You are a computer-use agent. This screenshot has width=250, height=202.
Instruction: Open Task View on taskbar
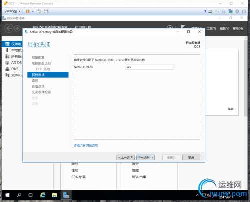[x=31, y=195]
